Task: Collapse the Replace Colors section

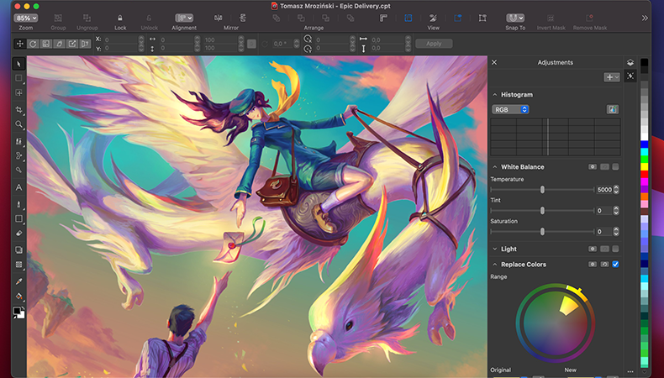Action: tap(494, 264)
